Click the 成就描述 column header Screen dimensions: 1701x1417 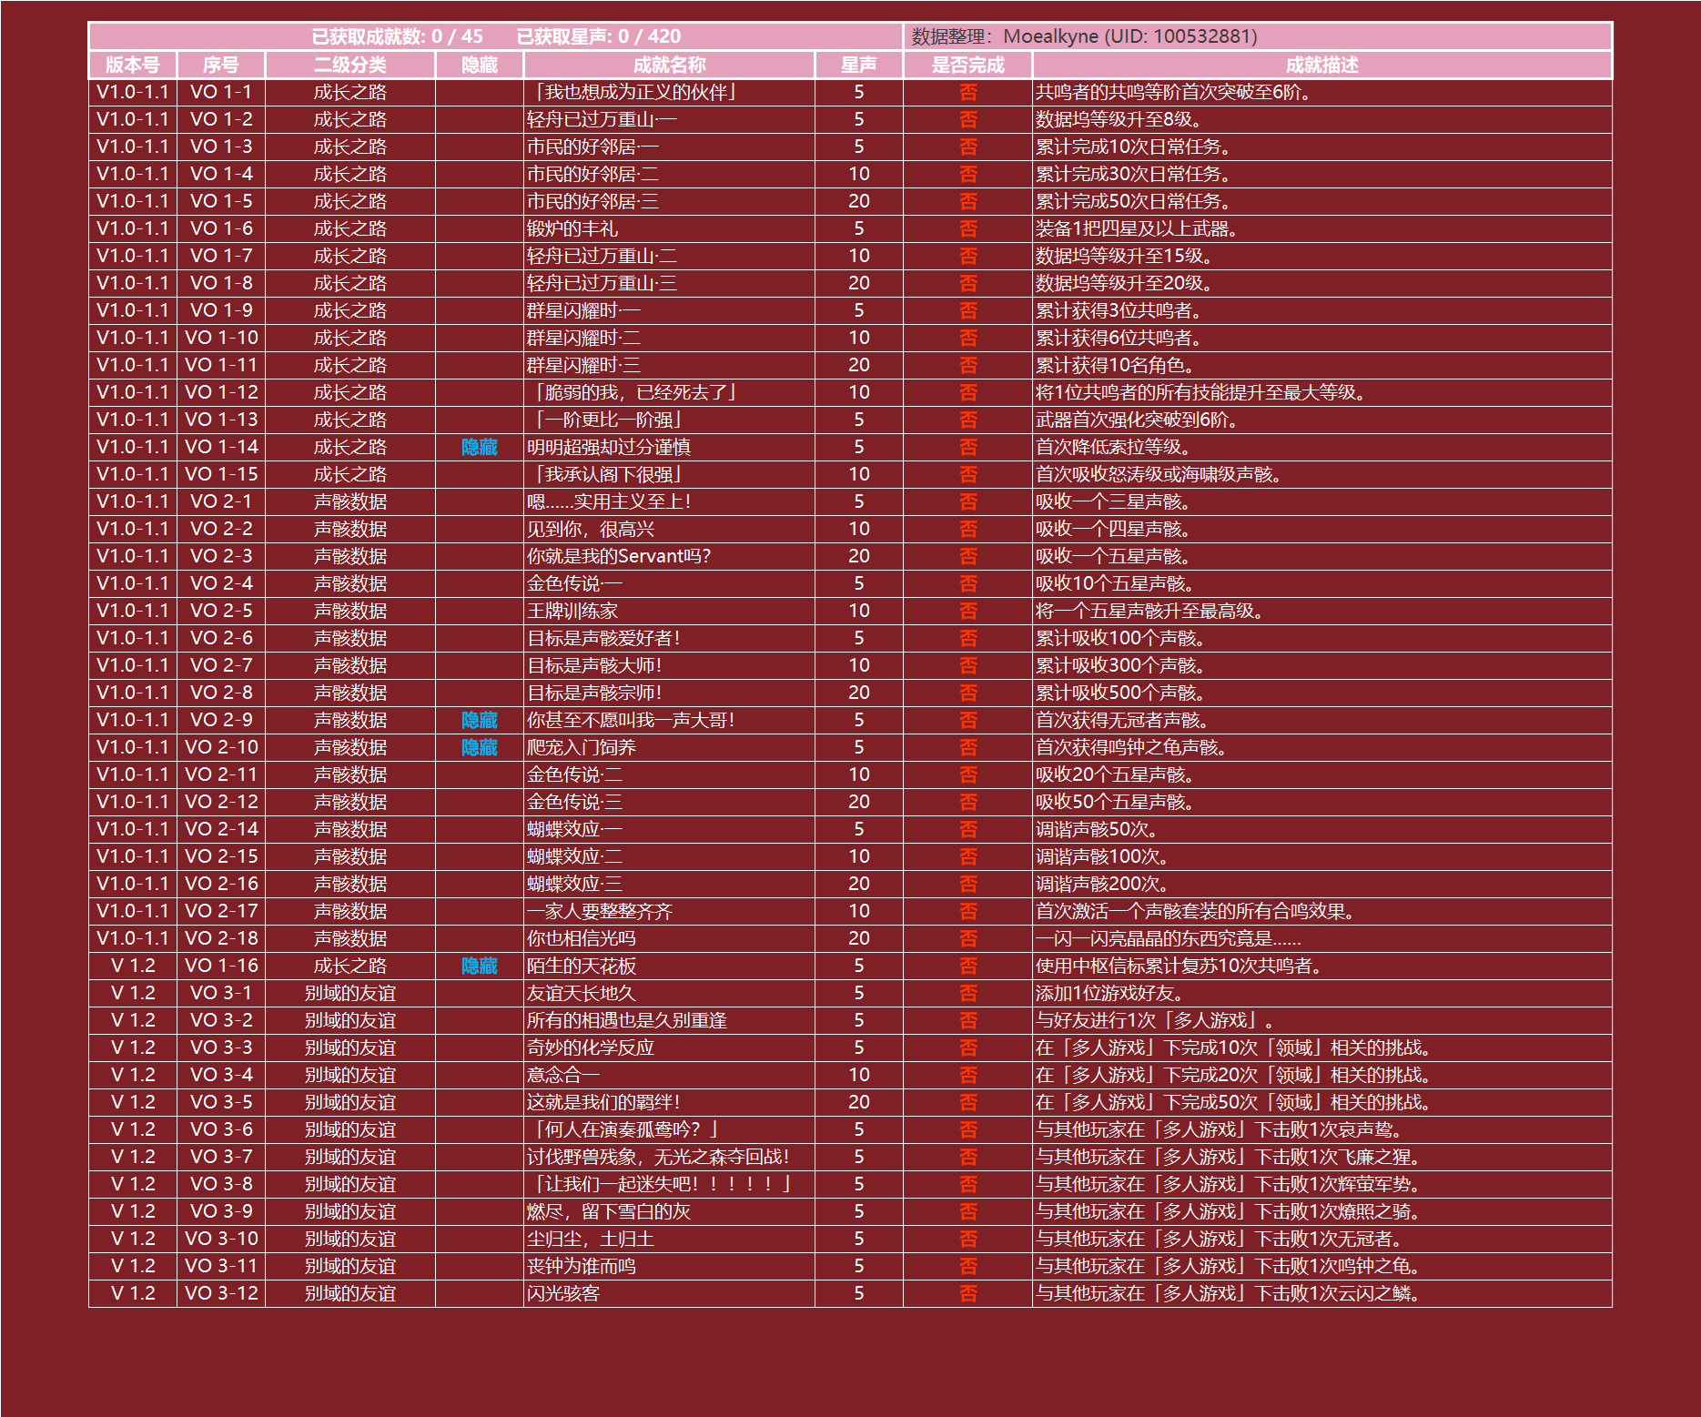[1321, 65]
